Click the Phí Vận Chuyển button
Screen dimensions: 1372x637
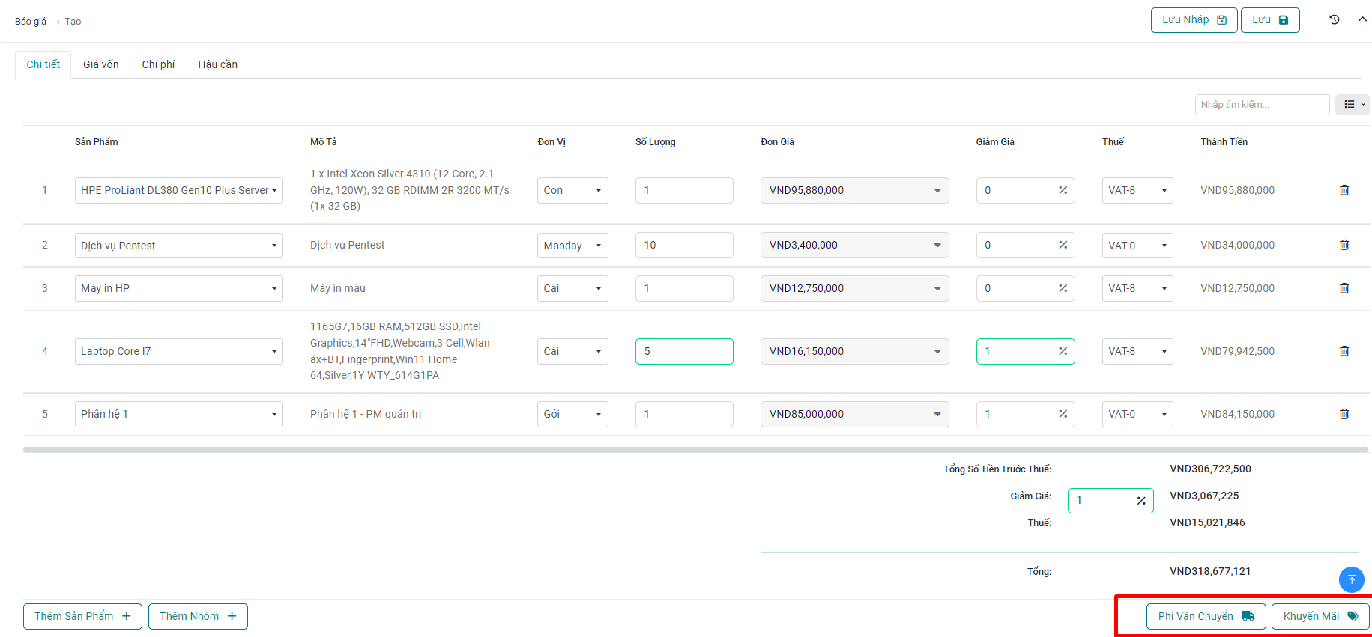[x=1205, y=616]
